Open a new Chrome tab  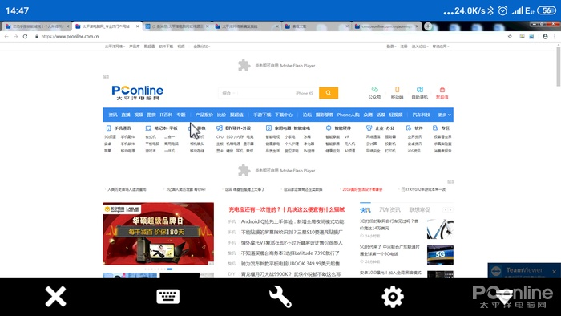pyautogui.click(x=427, y=26)
